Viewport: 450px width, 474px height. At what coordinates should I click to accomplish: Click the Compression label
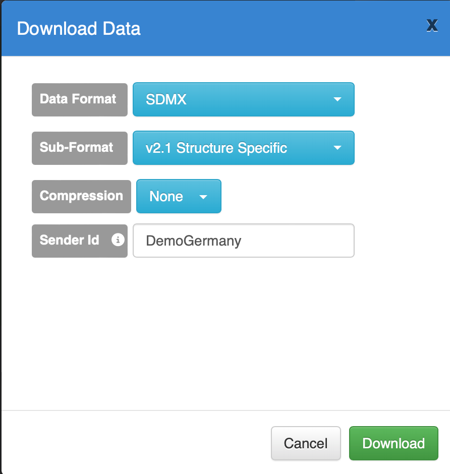pos(81,196)
